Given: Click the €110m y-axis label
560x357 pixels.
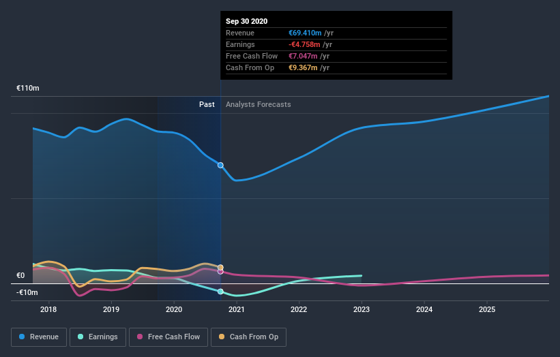Looking at the screenshot, I should [x=28, y=88].
